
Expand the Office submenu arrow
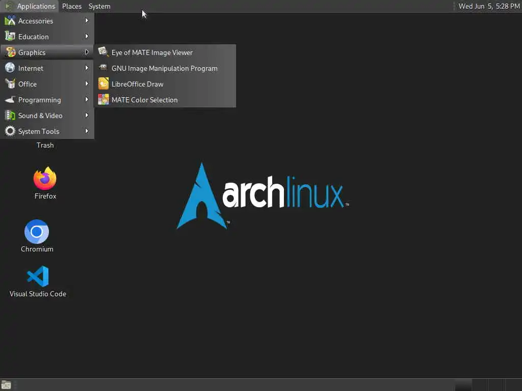87,84
